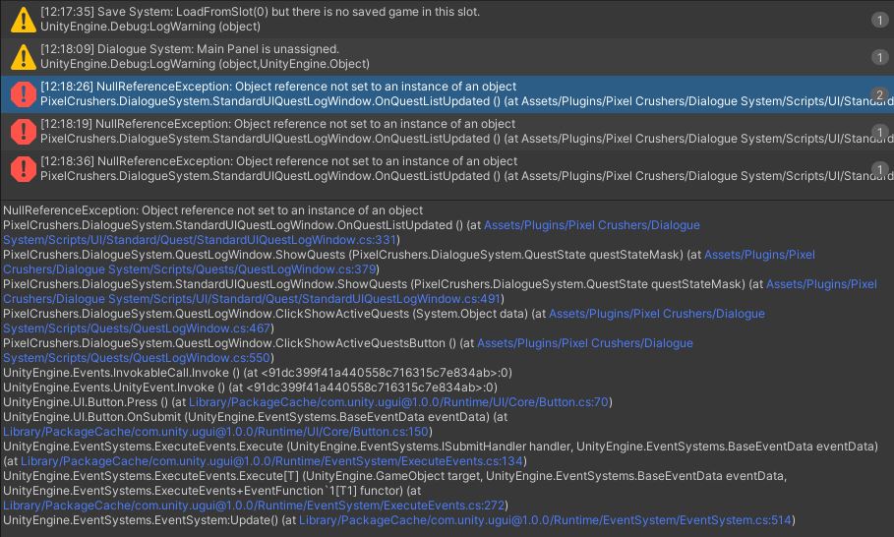Open the ExecuteEvents.cs:134 source link
This screenshot has height=537, width=894.
coord(272,461)
